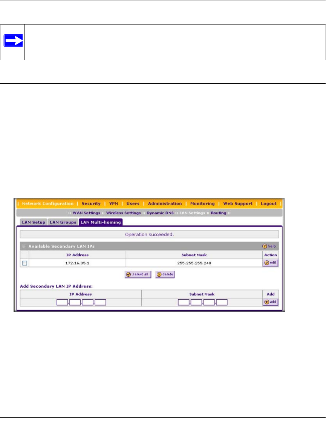This screenshot has height=441, width=326.
Task: Focus second octet of new IP Address
Action: coord(75,302)
